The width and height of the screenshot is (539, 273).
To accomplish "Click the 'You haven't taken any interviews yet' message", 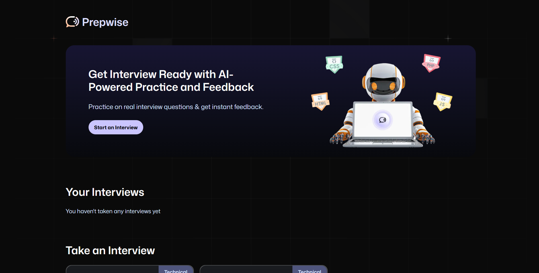I will [113, 211].
